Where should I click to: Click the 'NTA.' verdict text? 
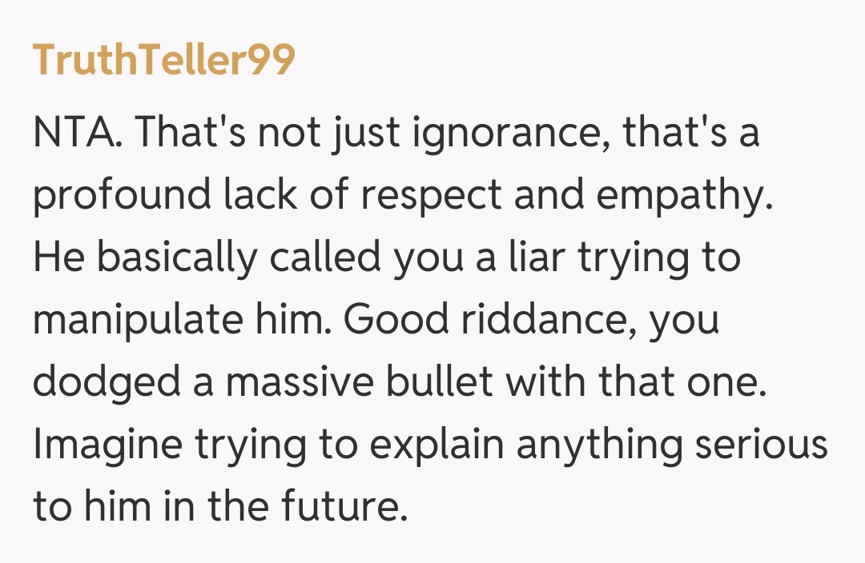click(x=77, y=134)
